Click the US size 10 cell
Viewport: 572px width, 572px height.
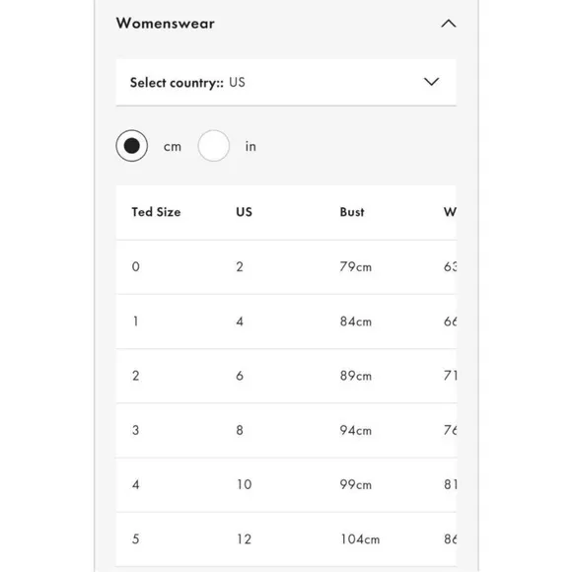(244, 484)
